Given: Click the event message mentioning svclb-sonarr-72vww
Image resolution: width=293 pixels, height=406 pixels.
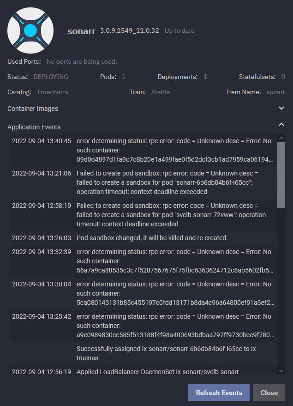Looking at the screenshot, I should click(171, 215).
